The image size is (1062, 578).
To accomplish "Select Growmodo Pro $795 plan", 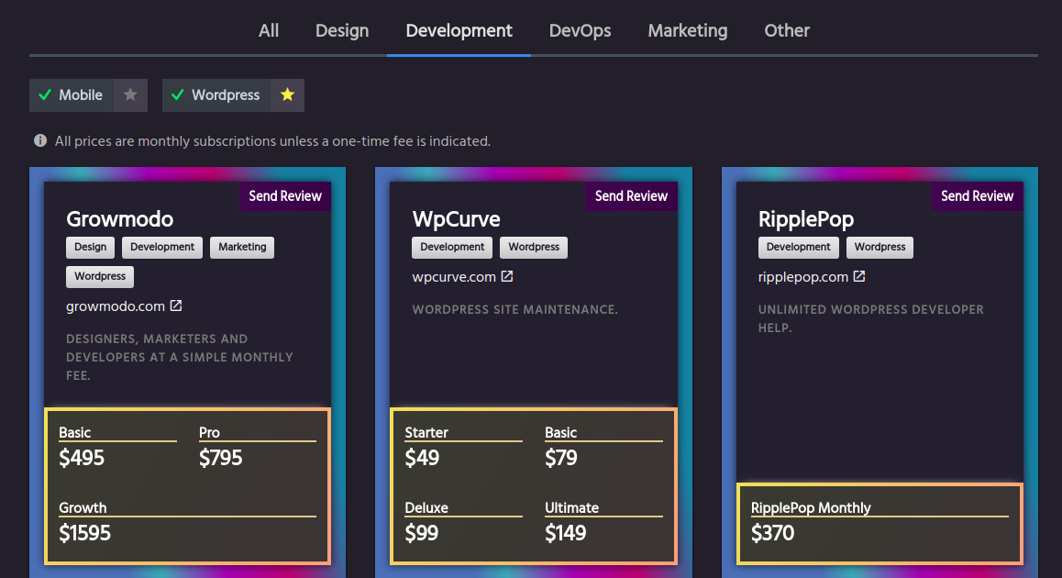I will pyautogui.click(x=258, y=447).
